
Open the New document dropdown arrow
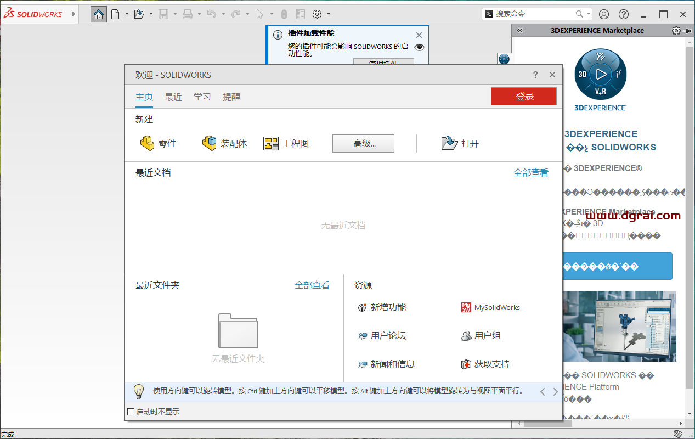click(127, 14)
